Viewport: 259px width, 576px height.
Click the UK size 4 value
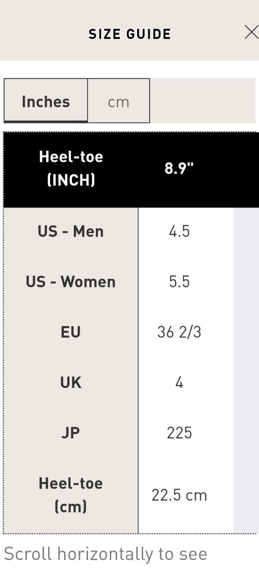click(179, 383)
